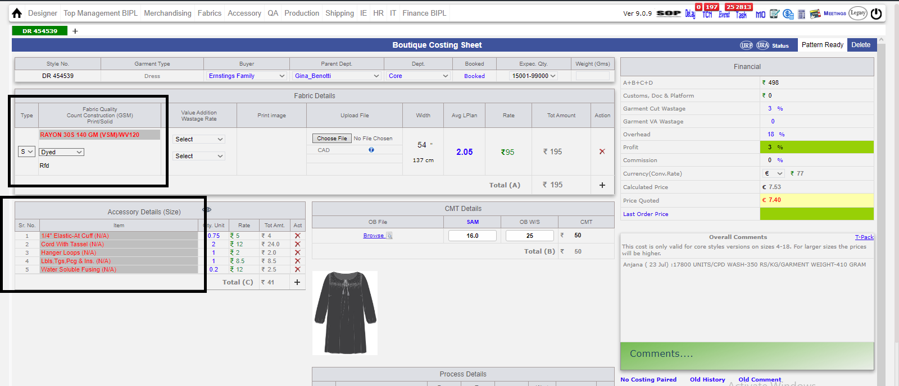Click the green Profit percentage cell
The width and height of the screenshot is (899, 386).
(x=816, y=147)
